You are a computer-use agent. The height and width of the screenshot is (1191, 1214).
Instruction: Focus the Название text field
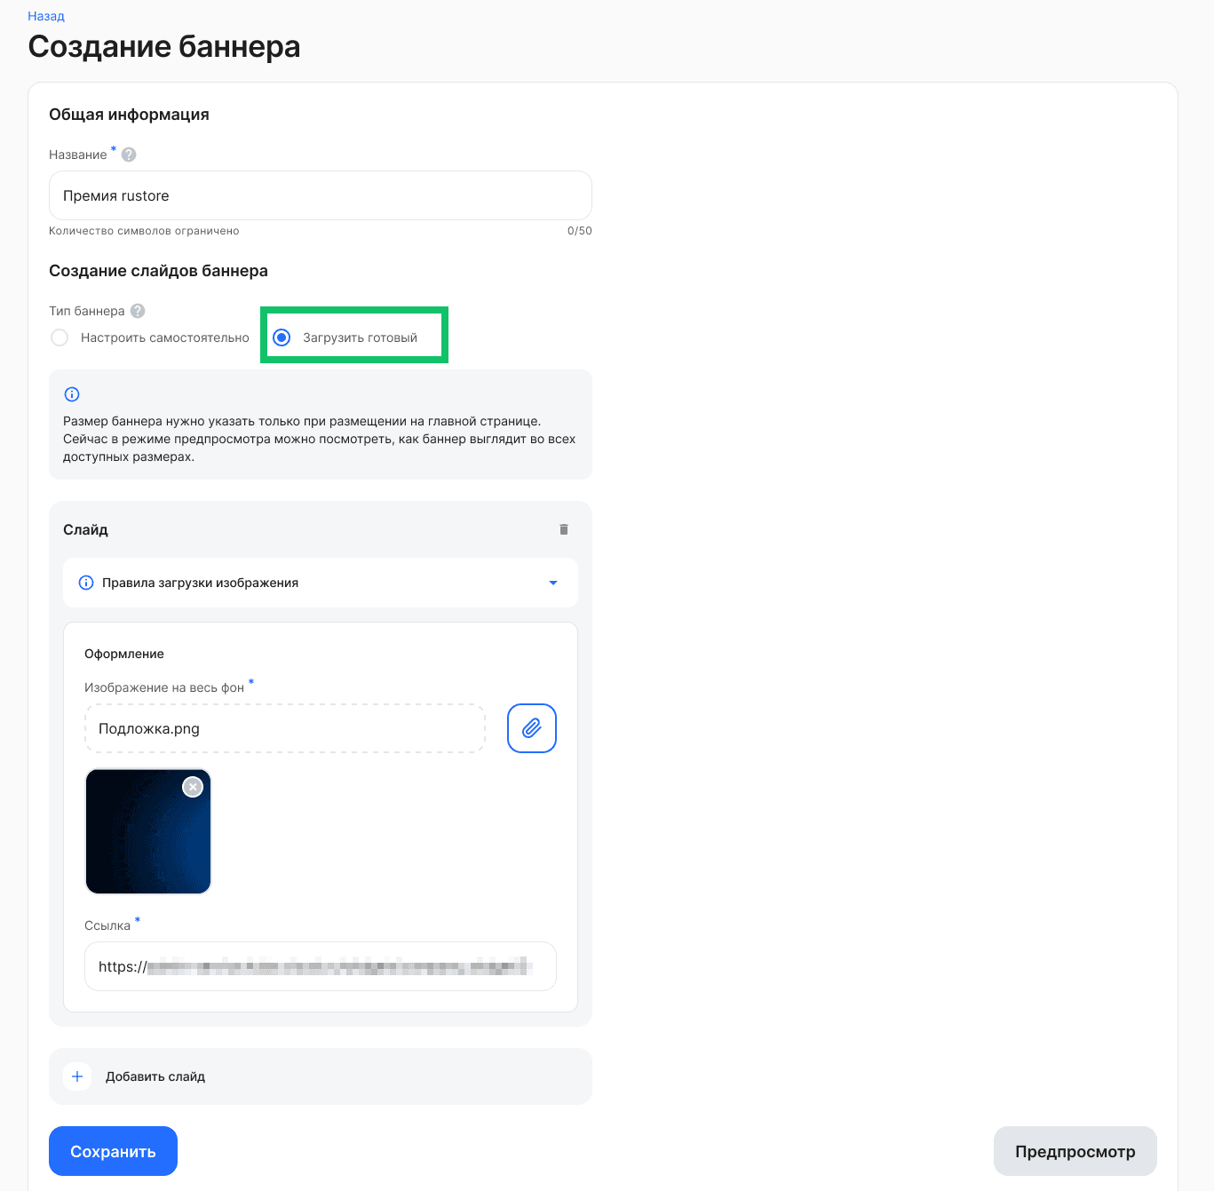point(320,195)
